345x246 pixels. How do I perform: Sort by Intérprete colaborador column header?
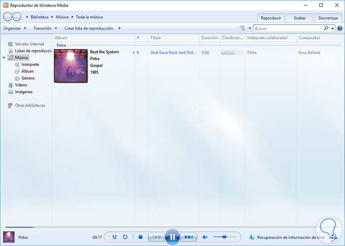[271, 38]
